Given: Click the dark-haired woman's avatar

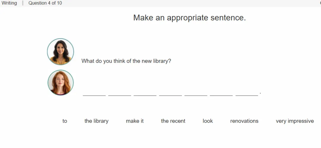Looking at the screenshot, I should tap(60, 51).
